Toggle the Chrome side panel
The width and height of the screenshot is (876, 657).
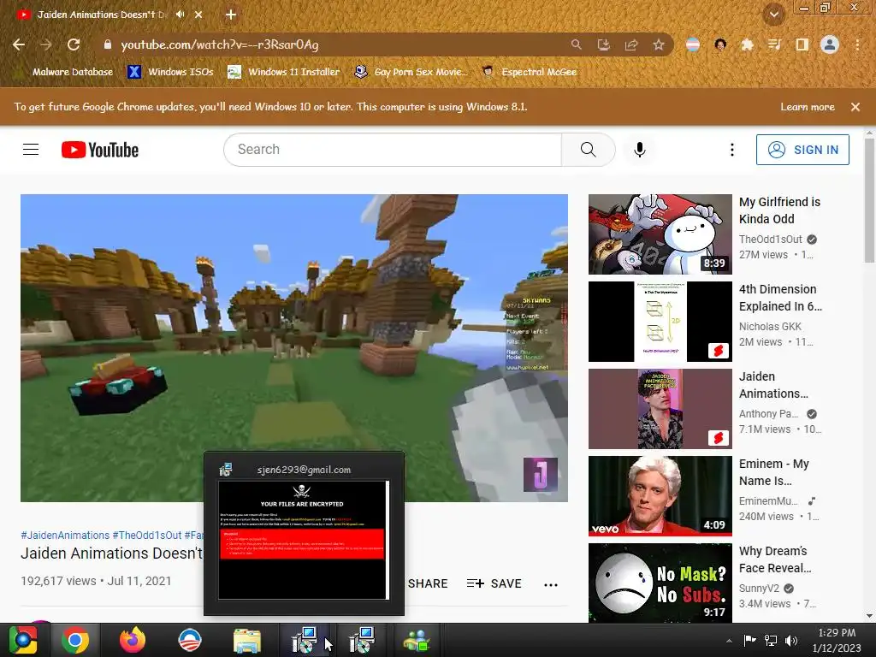(802, 44)
